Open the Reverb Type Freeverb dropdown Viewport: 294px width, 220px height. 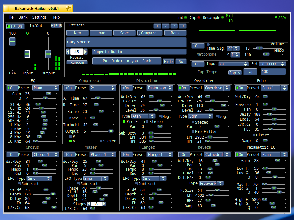pyautogui.click(x=211, y=183)
